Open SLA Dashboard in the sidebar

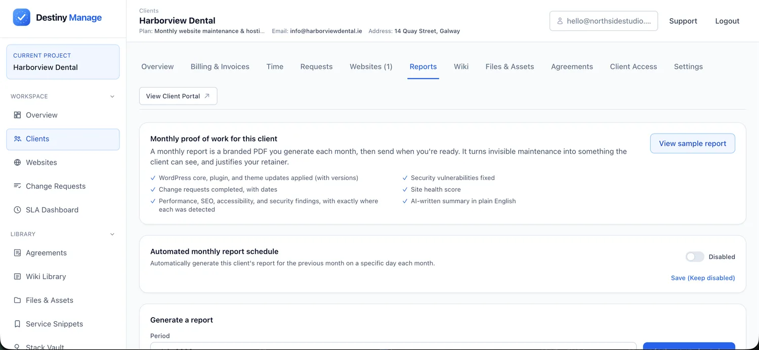pyautogui.click(x=63, y=210)
